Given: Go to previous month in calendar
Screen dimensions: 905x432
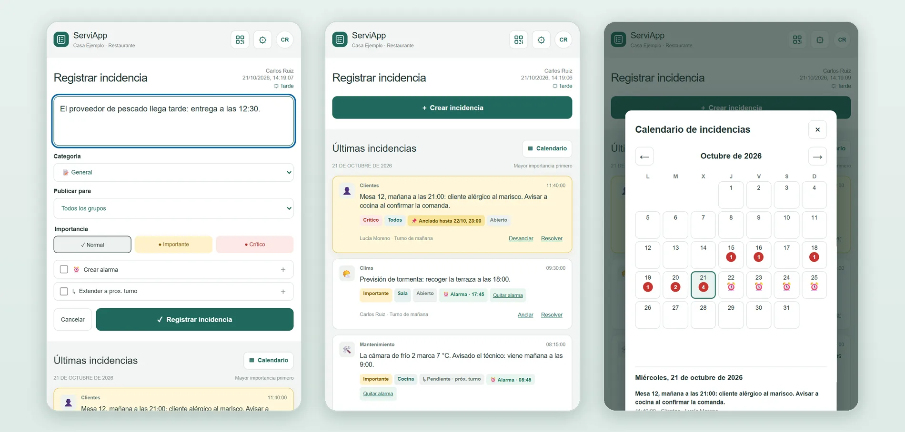Looking at the screenshot, I should click(x=644, y=157).
